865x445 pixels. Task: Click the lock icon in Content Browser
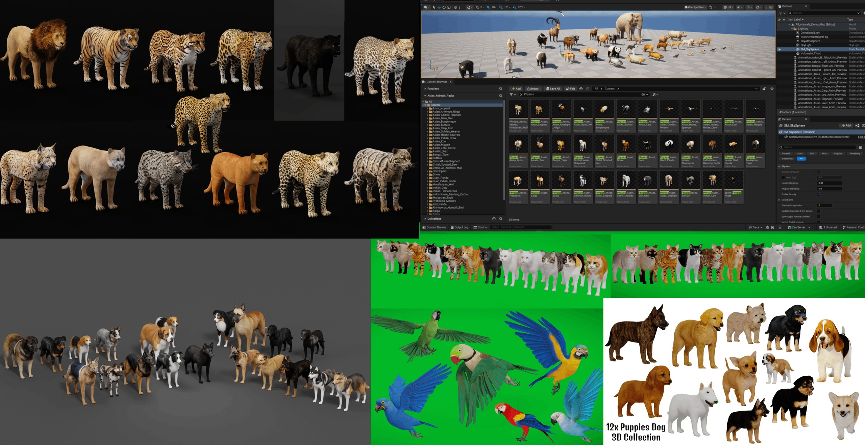[764, 89]
